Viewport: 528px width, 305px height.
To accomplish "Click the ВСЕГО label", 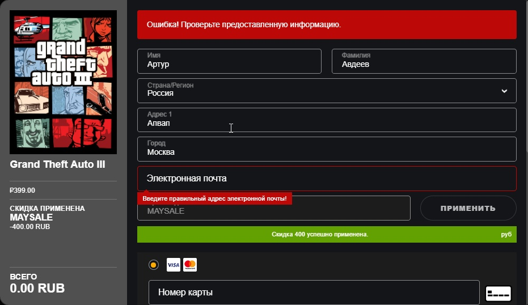I will (23, 277).
